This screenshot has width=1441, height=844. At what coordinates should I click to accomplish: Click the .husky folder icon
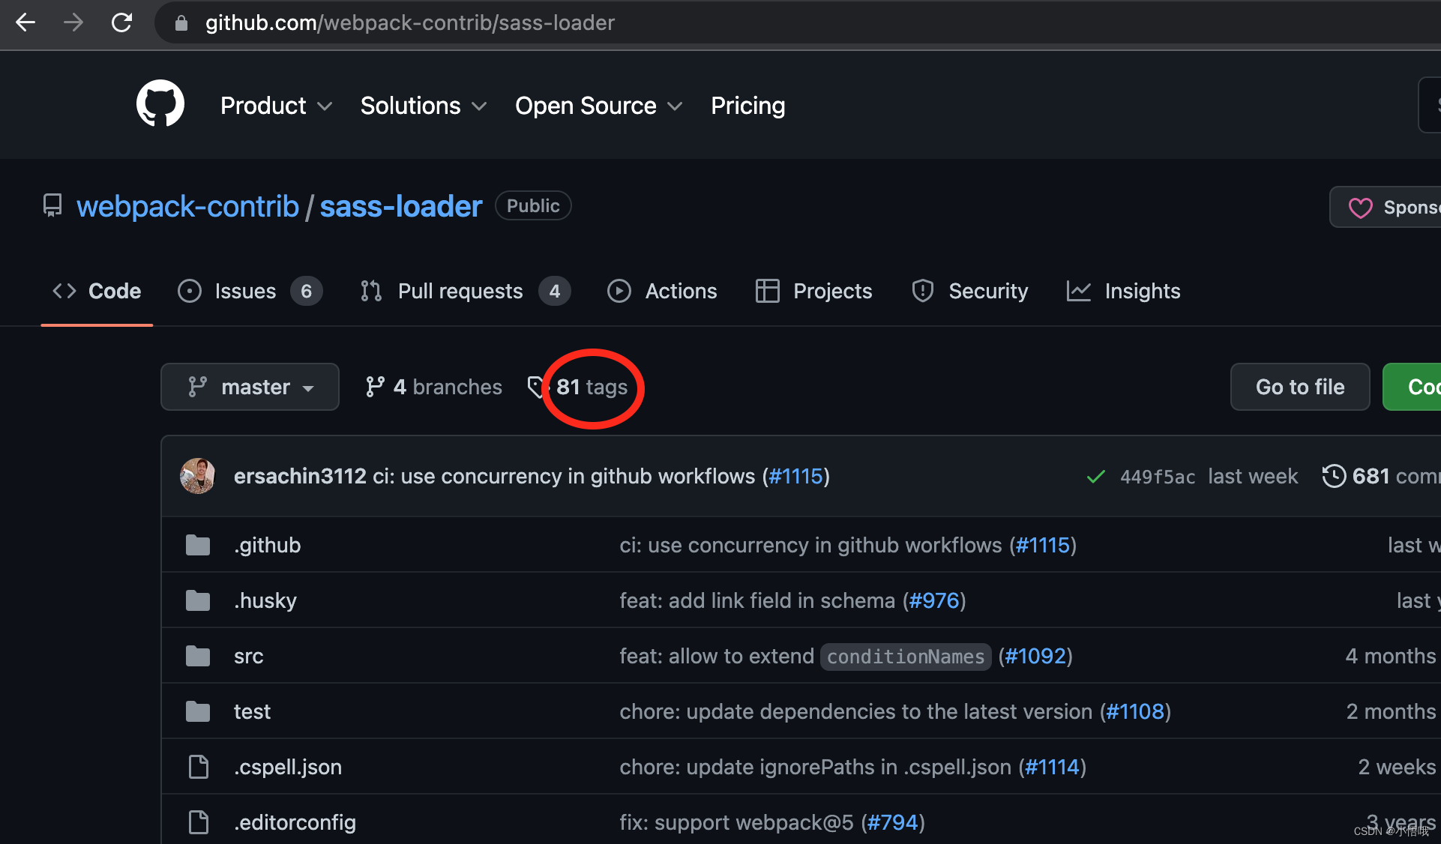point(198,600)
